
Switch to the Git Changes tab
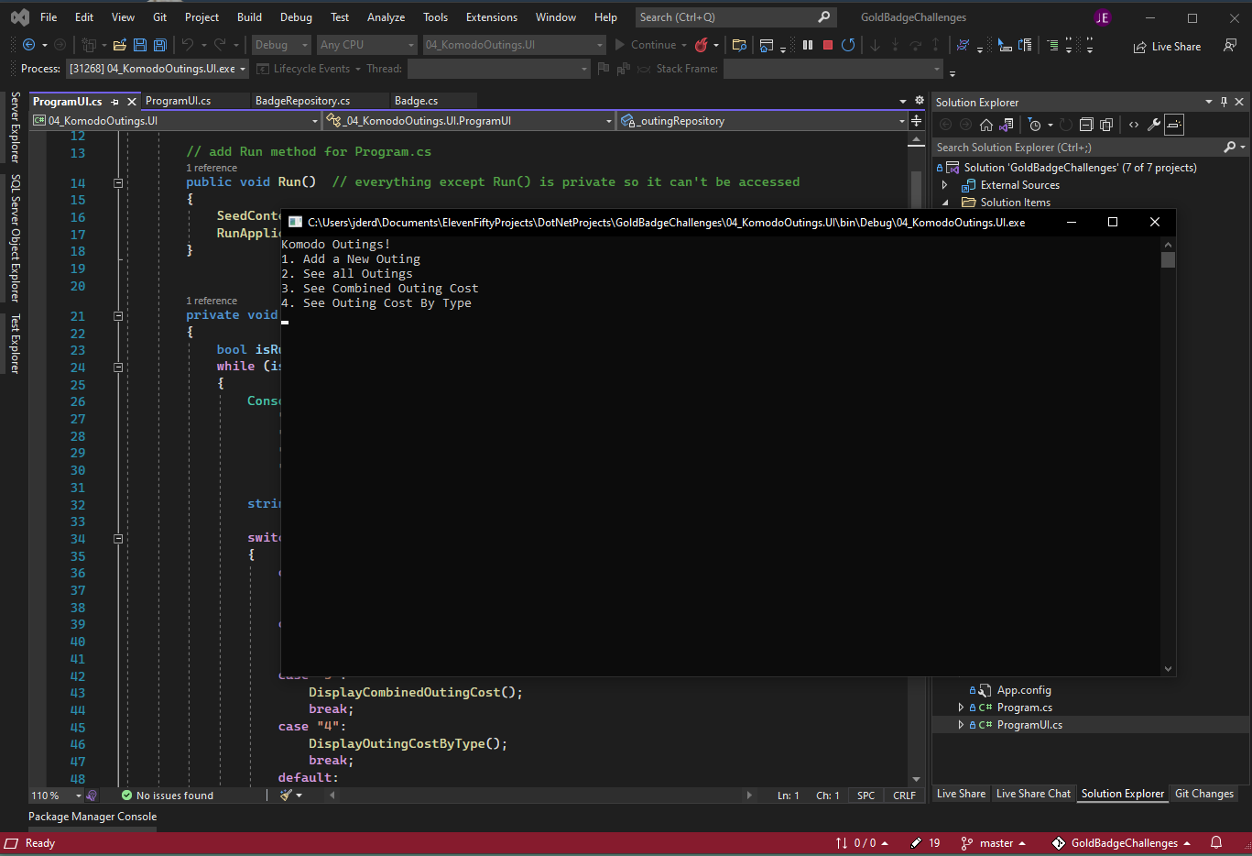pos(1204,794)
